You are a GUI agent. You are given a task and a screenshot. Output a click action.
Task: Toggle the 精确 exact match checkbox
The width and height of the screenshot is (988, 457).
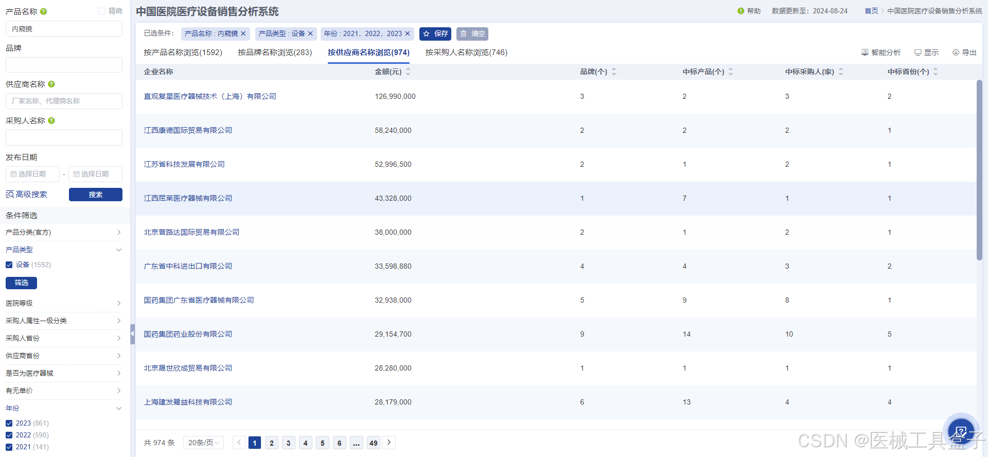tap(102, 11)
